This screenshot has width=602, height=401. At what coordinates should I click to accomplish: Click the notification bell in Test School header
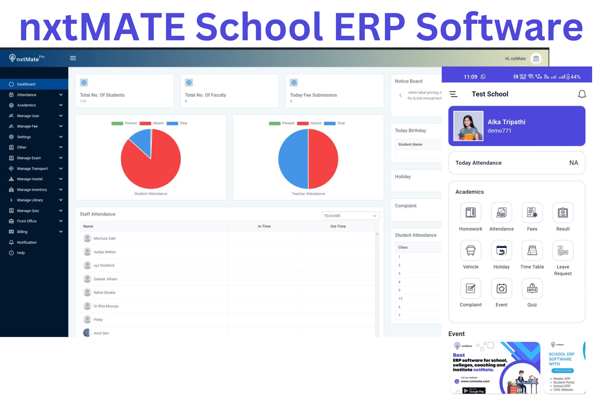coord(582,94)
